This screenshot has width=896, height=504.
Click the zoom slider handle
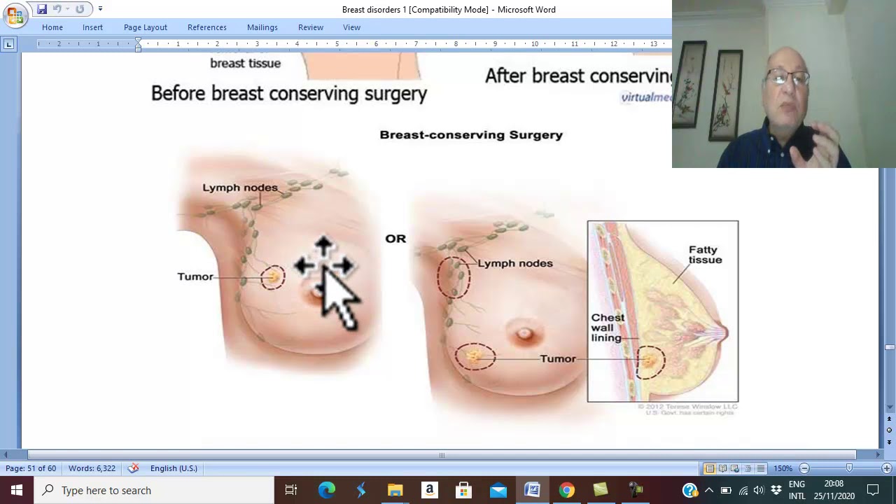(849, 468)
